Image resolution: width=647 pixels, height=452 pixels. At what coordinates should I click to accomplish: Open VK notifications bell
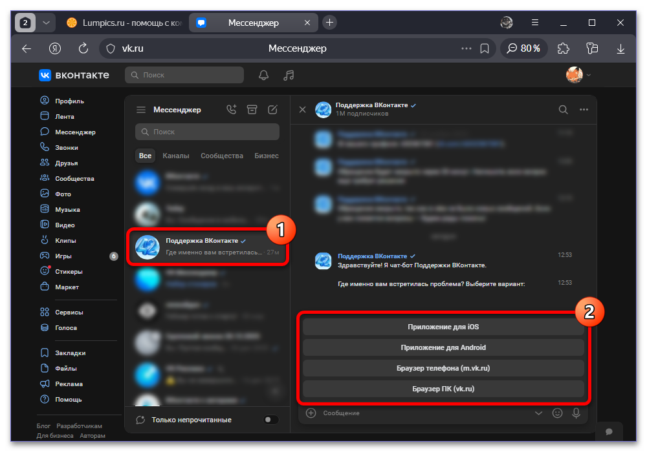(264, 75)
